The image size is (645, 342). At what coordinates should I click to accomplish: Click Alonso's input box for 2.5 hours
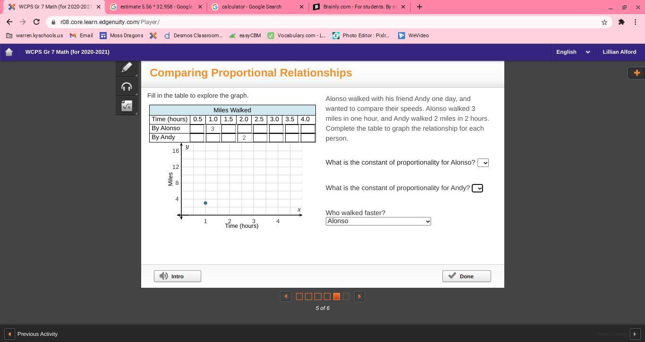260,129
